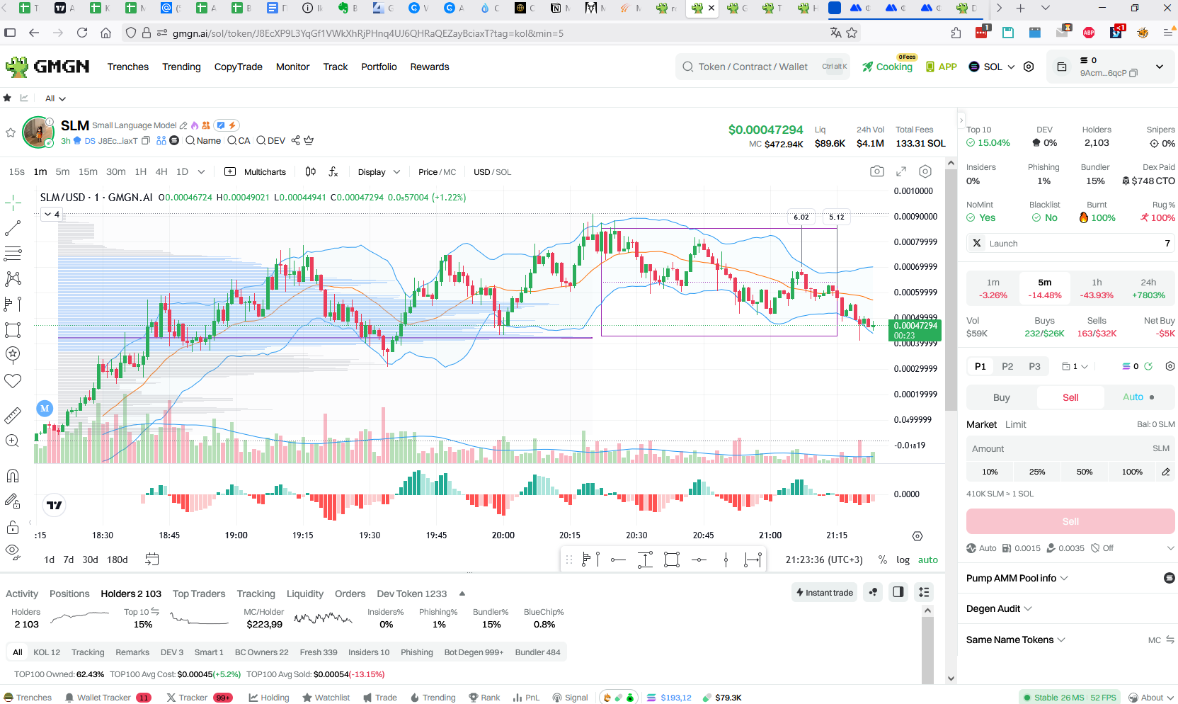Viewport: 1178px width, 704px height.
Task: Open the holders bubble map icon
Action: coord(874,592)
